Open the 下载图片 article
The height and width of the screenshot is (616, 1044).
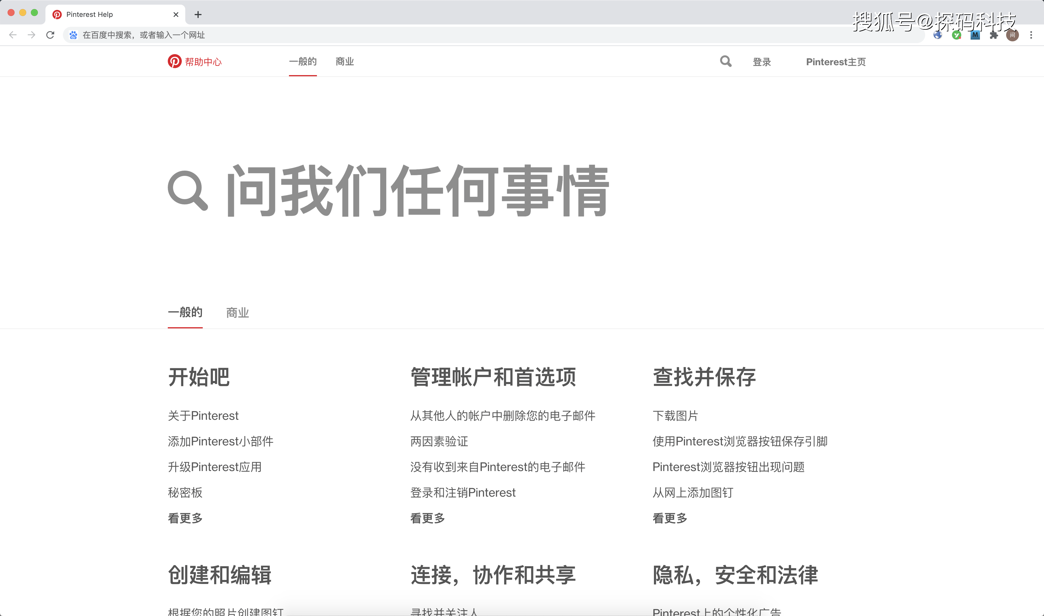click(676, 415)
